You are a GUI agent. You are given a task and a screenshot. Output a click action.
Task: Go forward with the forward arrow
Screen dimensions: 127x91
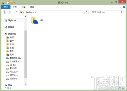pos(9,12)
